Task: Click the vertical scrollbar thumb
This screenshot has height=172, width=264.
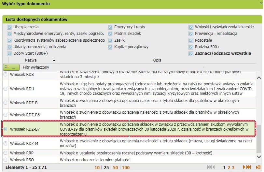Action: click(259, 139)
